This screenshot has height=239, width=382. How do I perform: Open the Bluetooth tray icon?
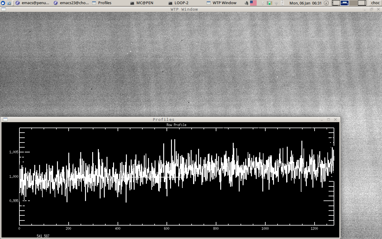coord(263,3)
